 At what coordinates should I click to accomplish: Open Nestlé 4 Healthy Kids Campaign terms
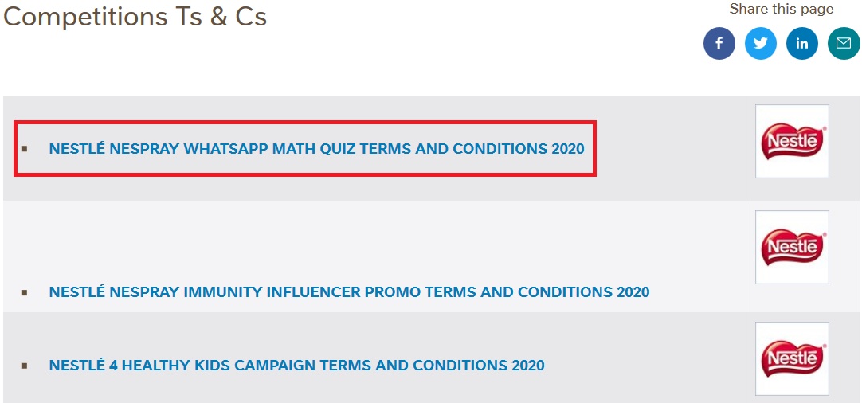296,366
